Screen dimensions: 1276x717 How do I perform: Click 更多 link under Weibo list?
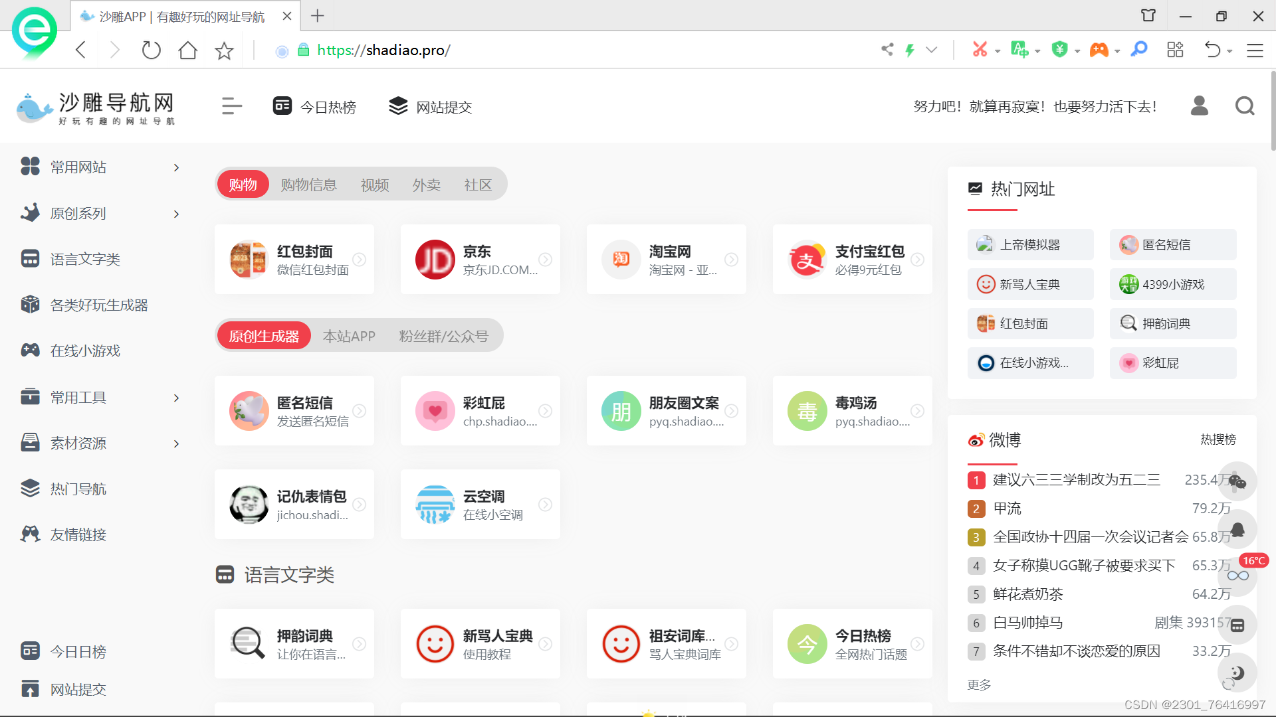click(979, 684)
